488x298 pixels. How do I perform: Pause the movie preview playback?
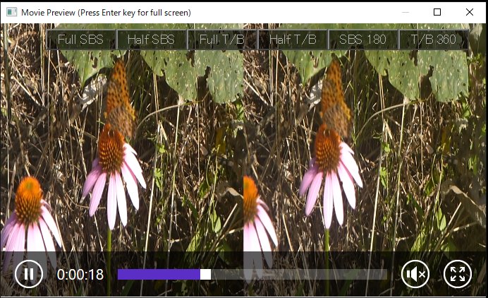tap(29, 274)
